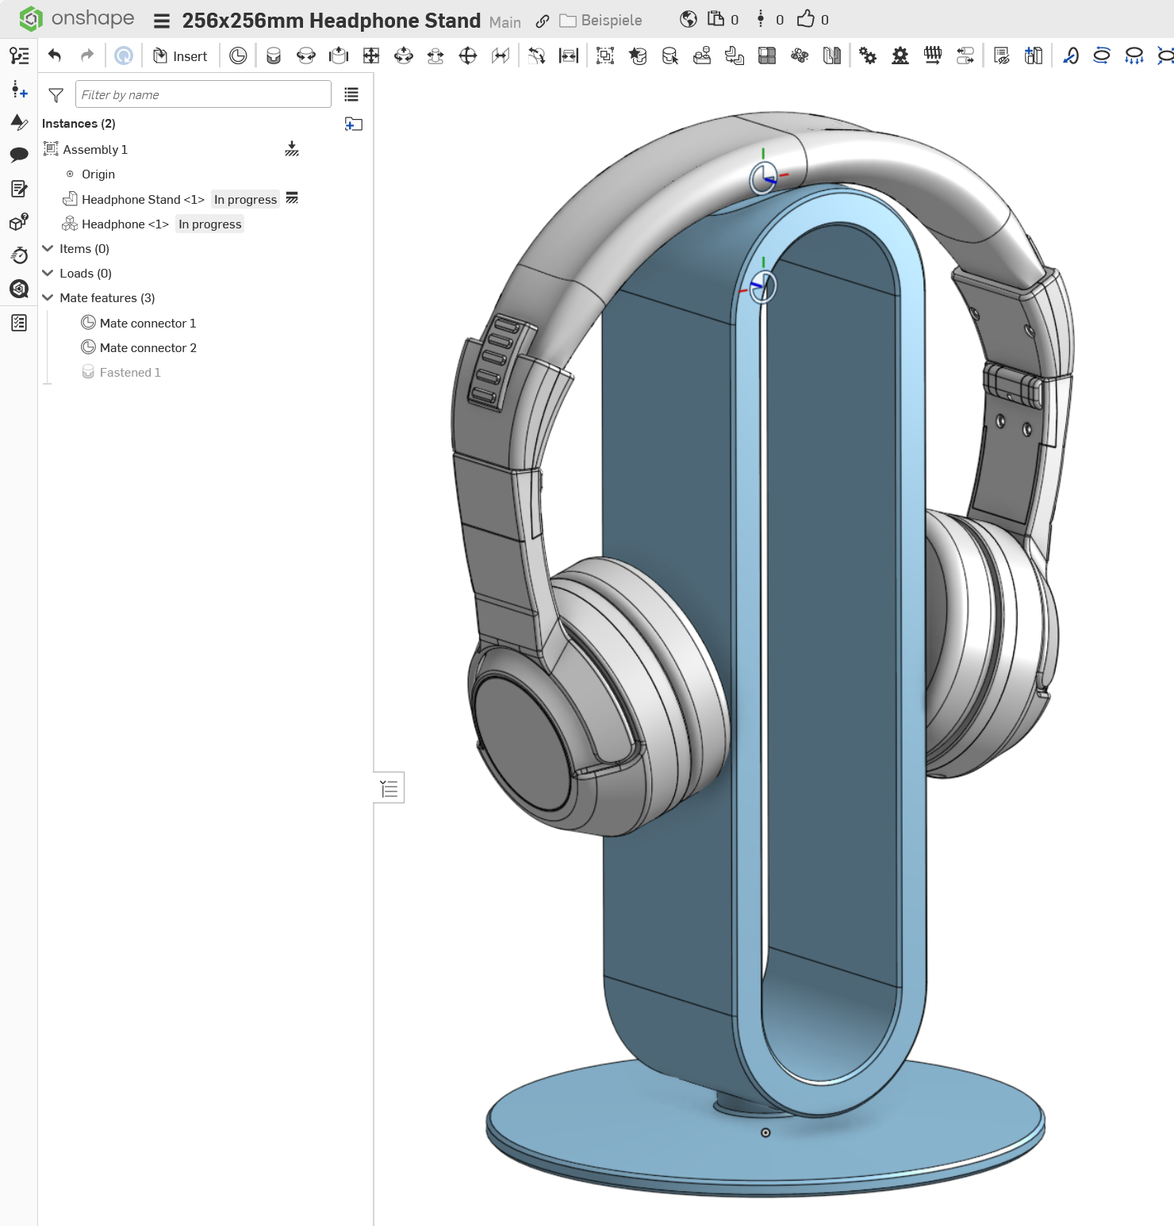Click the copies count icon
The height and width of the screenshot is (1226, 1174).
[716, 19]
